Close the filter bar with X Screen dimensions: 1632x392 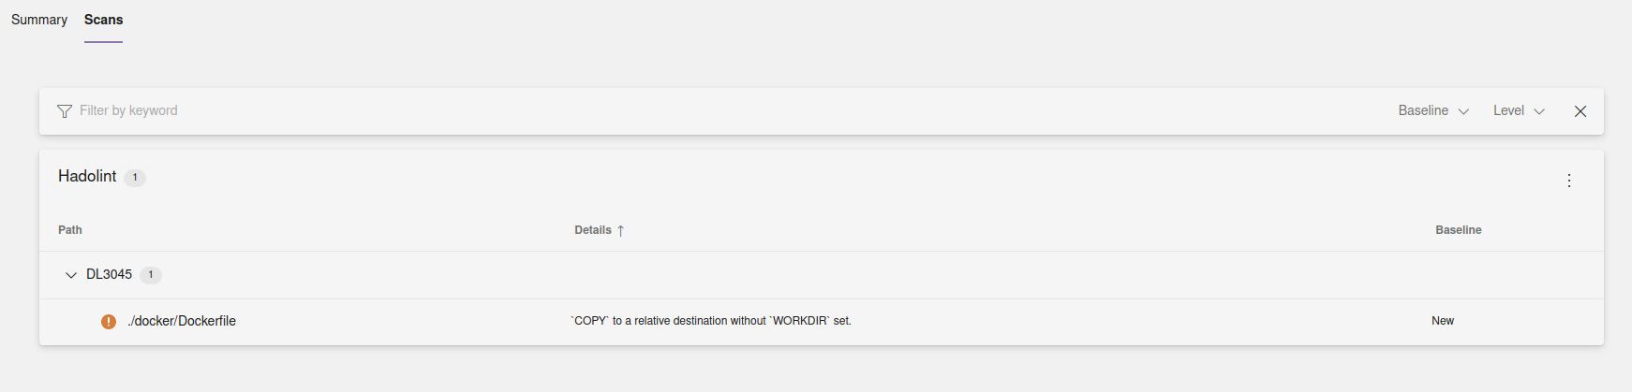[x=1580, y=111]
